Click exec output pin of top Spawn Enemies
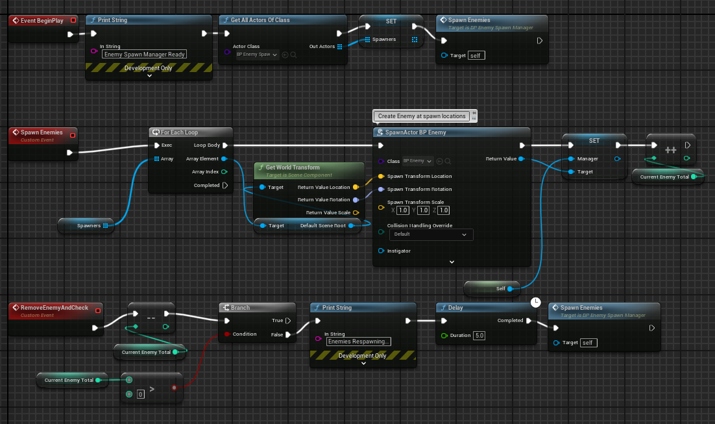 click(539, 41)
